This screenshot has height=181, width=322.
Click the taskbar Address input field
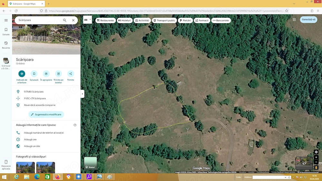pyautogui.click(x=268, y=177)
